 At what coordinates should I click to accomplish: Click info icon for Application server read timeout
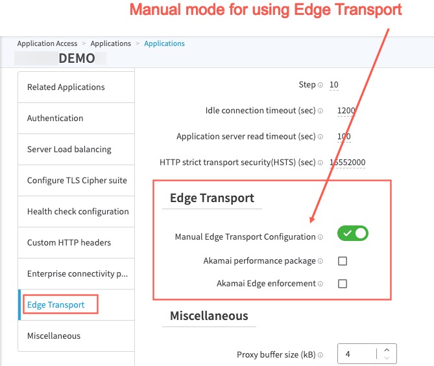pos(320,137)
